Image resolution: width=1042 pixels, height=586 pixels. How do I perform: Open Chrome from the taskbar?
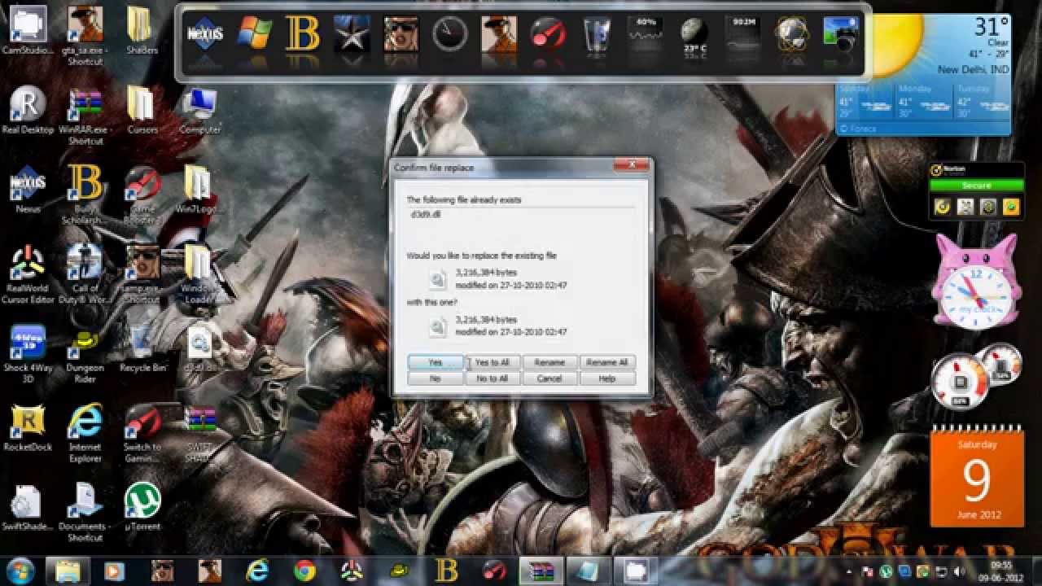pos(305,571)
